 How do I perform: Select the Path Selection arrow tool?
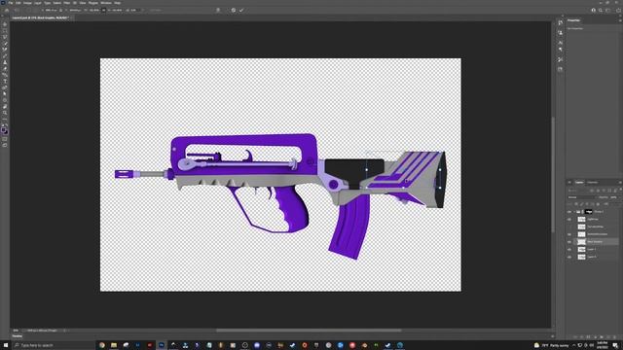coord(5,93)
